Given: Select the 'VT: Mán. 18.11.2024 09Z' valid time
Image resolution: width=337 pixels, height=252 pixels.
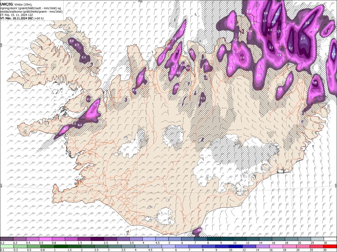Looking at the screenshot, I should (x=17, y=18).
